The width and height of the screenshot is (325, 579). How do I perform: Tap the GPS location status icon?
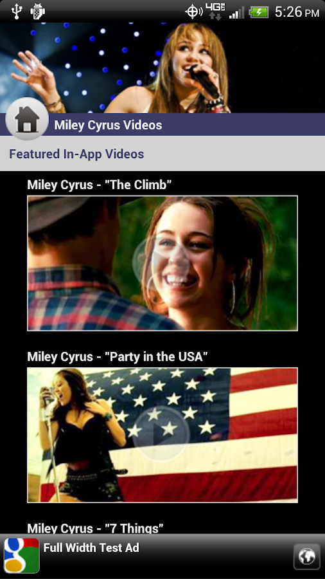pos(193,12)
